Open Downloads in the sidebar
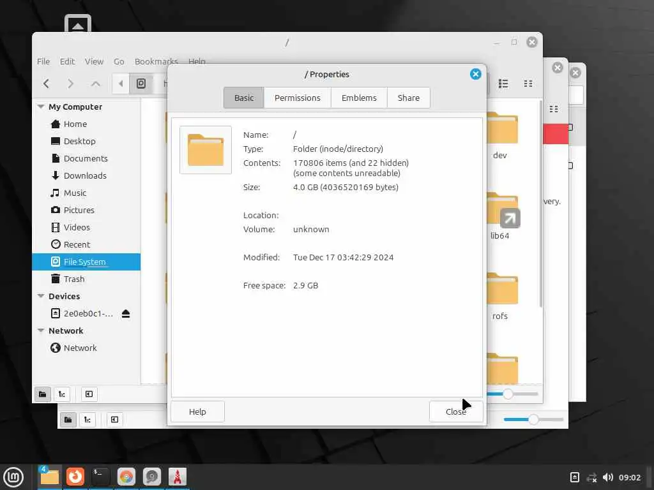Screen dimensions: 654x490 [86, 175]
